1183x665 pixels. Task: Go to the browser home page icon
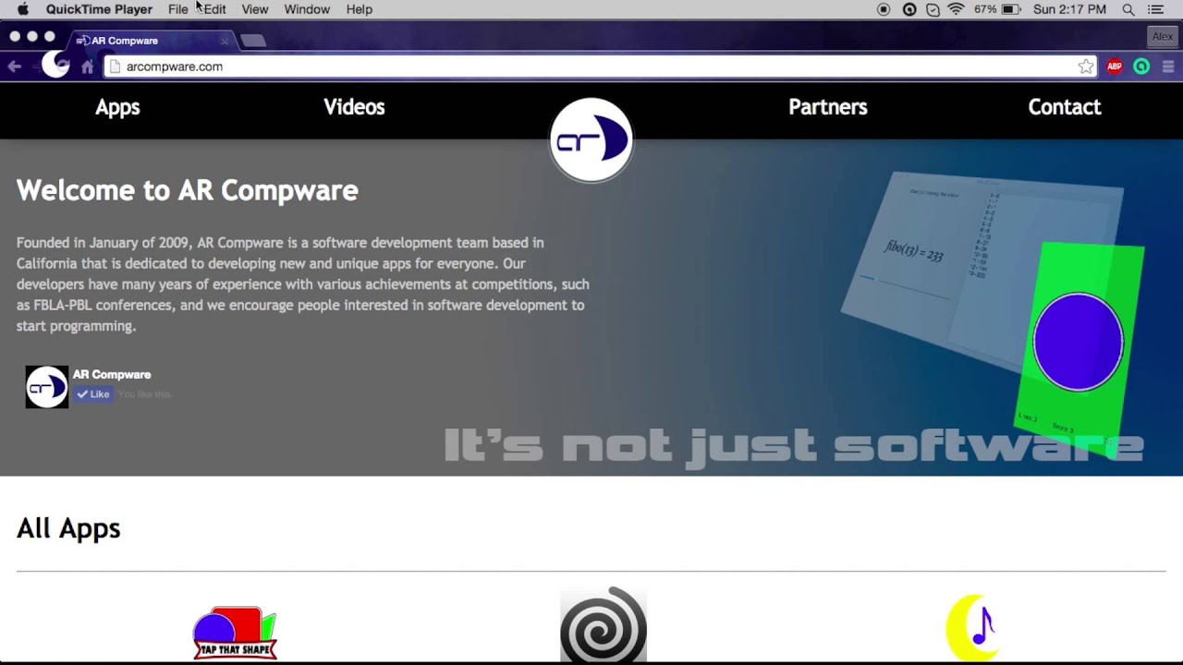coord(87,66)
